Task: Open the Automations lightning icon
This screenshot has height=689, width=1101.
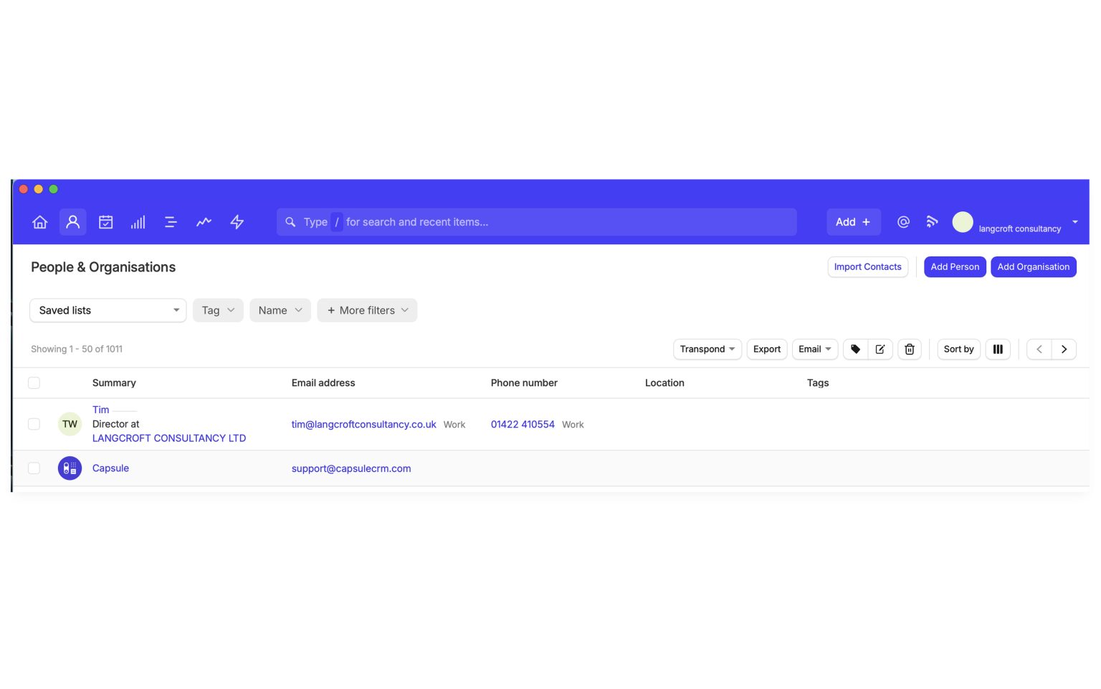Action: pyautogui.click(x=237, y=222)
